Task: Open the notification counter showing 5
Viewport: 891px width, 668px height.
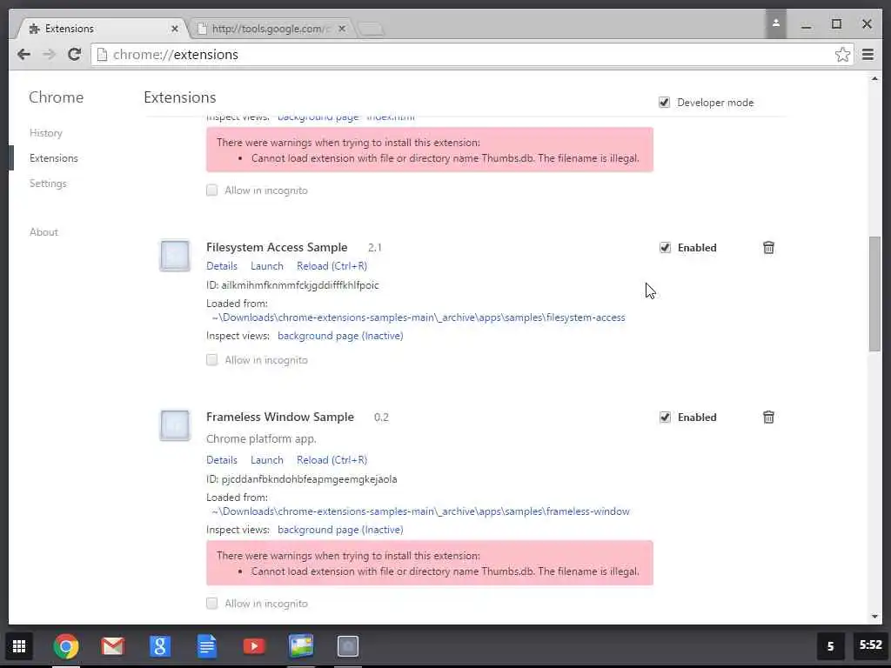Action: (831, 646)
